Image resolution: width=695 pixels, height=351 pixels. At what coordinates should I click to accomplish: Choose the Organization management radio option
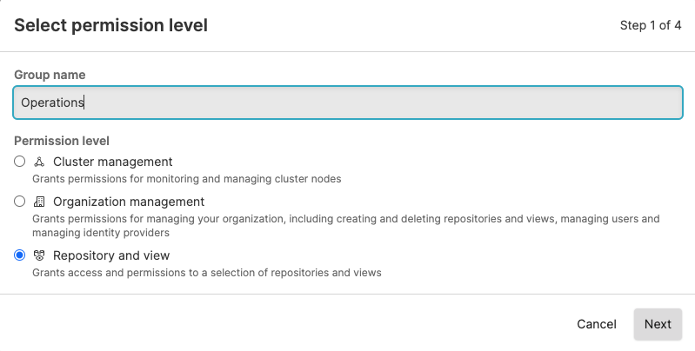click(20, 202)
